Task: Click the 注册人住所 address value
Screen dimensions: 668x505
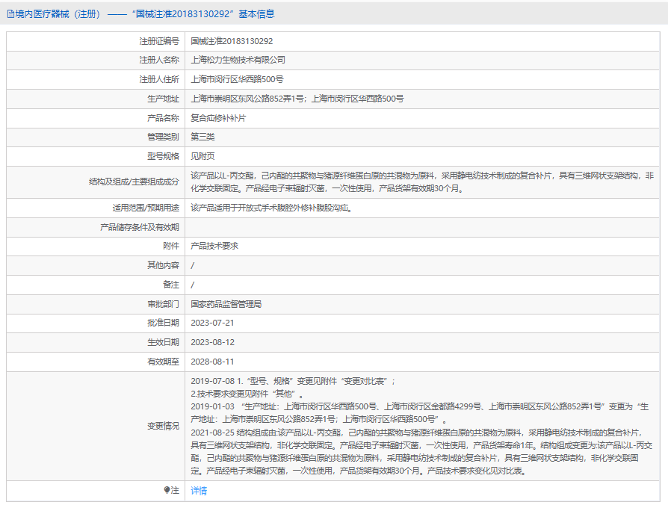Action: point(237,79)
